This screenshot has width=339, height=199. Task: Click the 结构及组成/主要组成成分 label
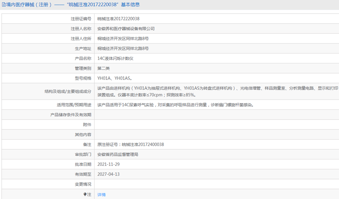[x=68, y=92]
